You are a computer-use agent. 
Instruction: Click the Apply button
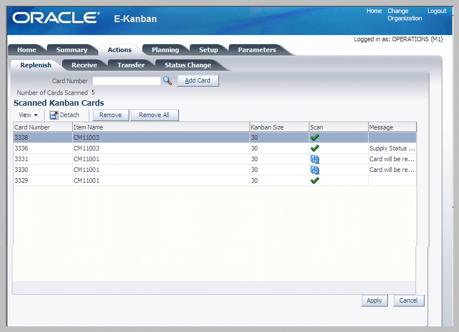click(374, 301)
